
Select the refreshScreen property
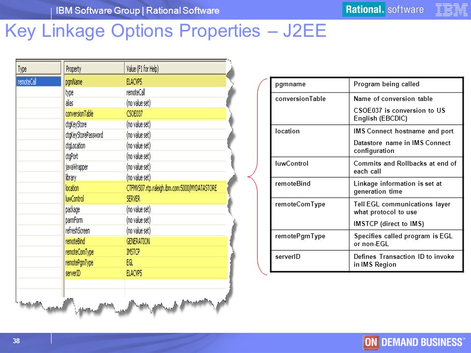(78, 230)
